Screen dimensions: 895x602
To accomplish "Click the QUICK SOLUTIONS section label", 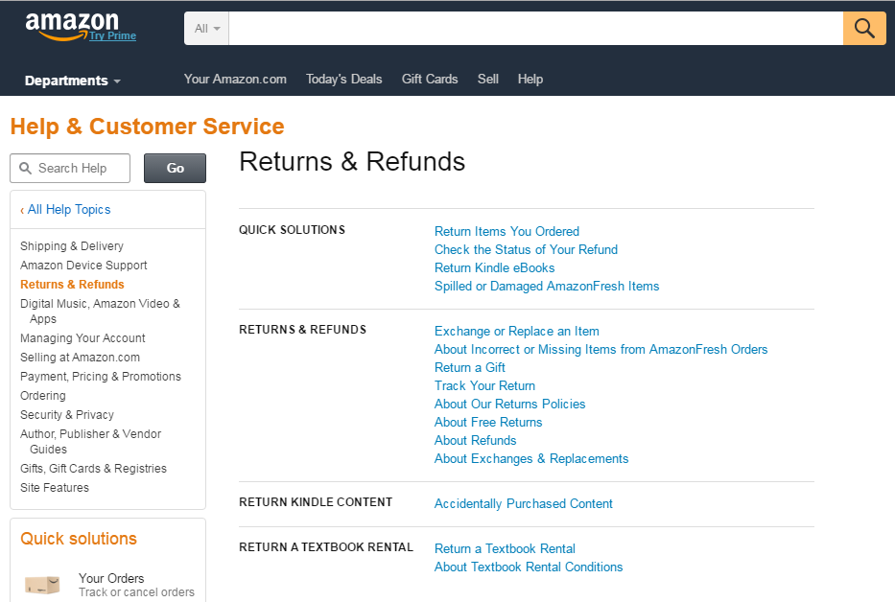I will point(292,229).
